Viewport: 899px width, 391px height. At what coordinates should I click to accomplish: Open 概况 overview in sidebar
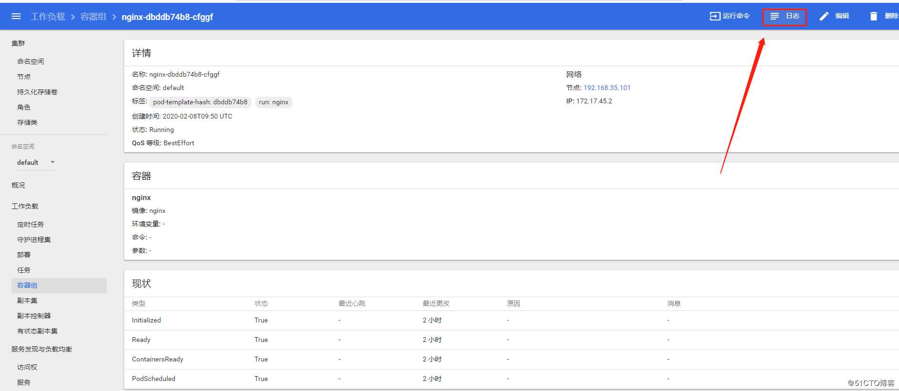point(18,185)
